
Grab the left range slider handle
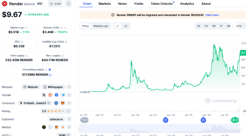click(x=79, y=128)
